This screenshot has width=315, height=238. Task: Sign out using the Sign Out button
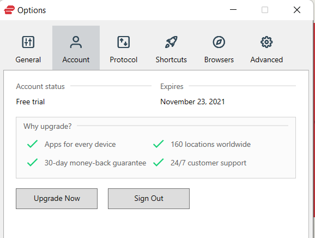149,199
